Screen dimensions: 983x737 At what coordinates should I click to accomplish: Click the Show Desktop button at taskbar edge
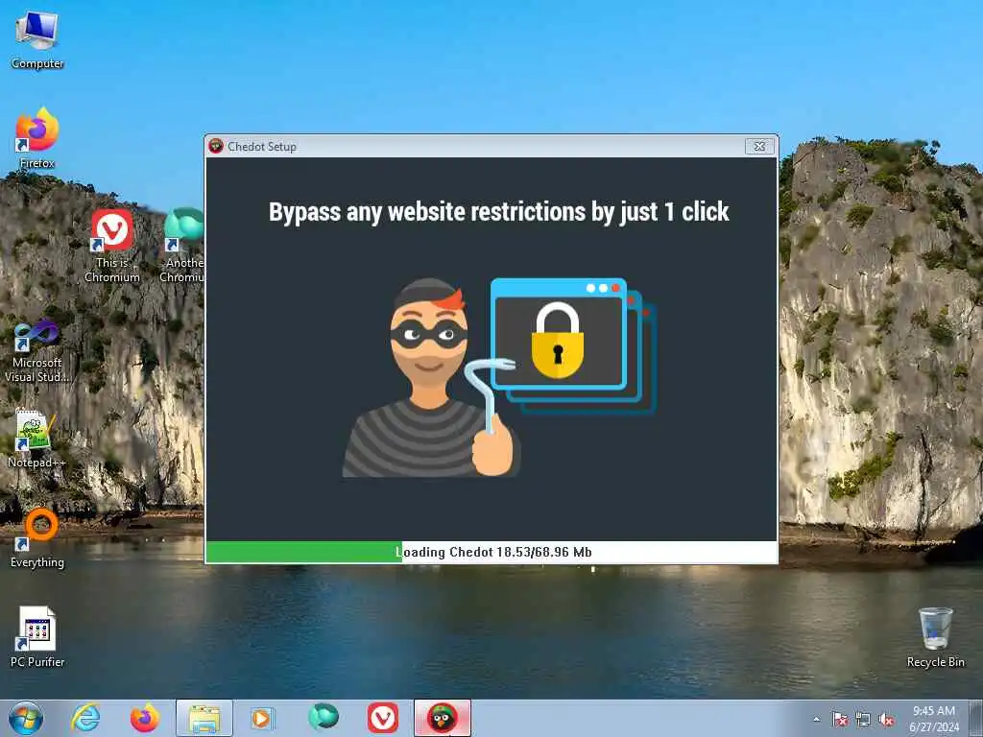pyautogui.click(x=975, y=718)
